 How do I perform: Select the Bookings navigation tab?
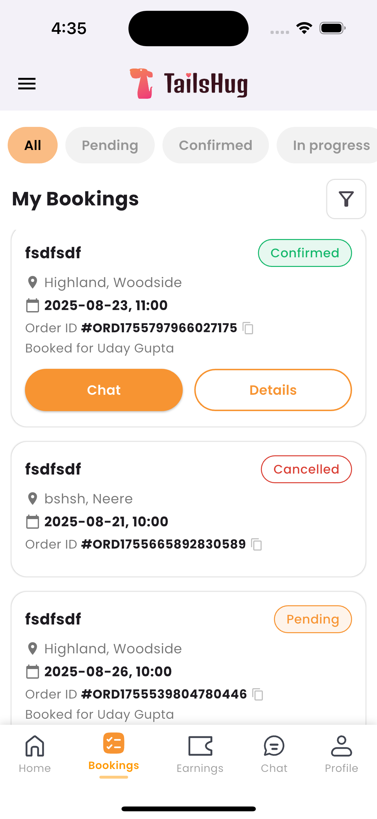pyautogui.click(x=114, y=751)
